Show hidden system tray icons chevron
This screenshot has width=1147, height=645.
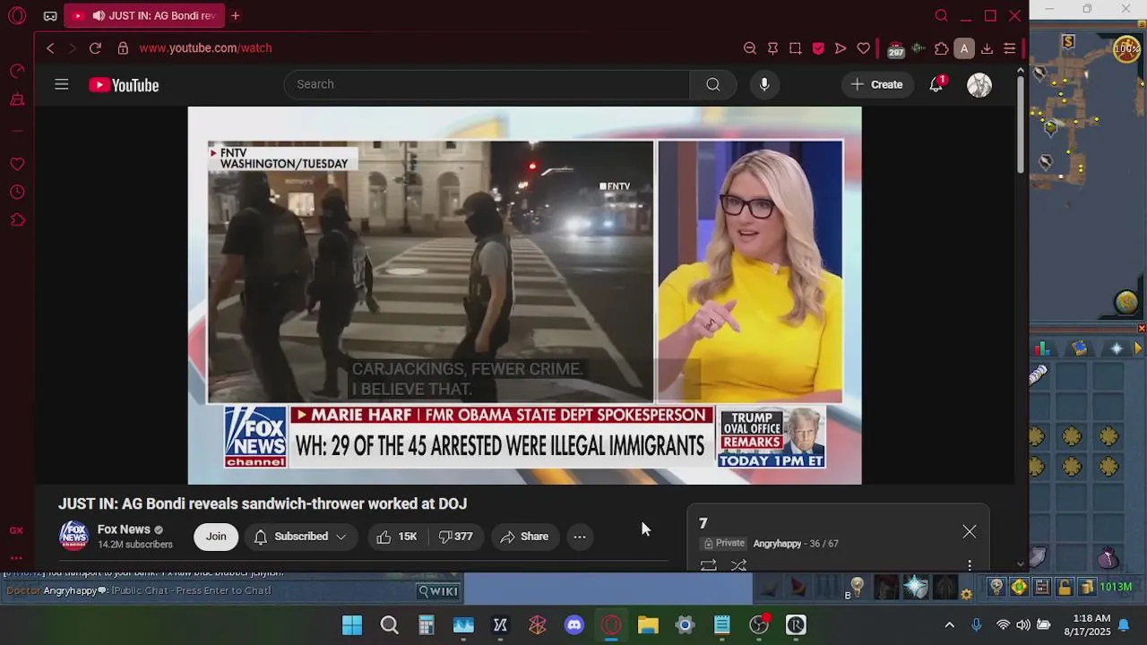[949, 625]
